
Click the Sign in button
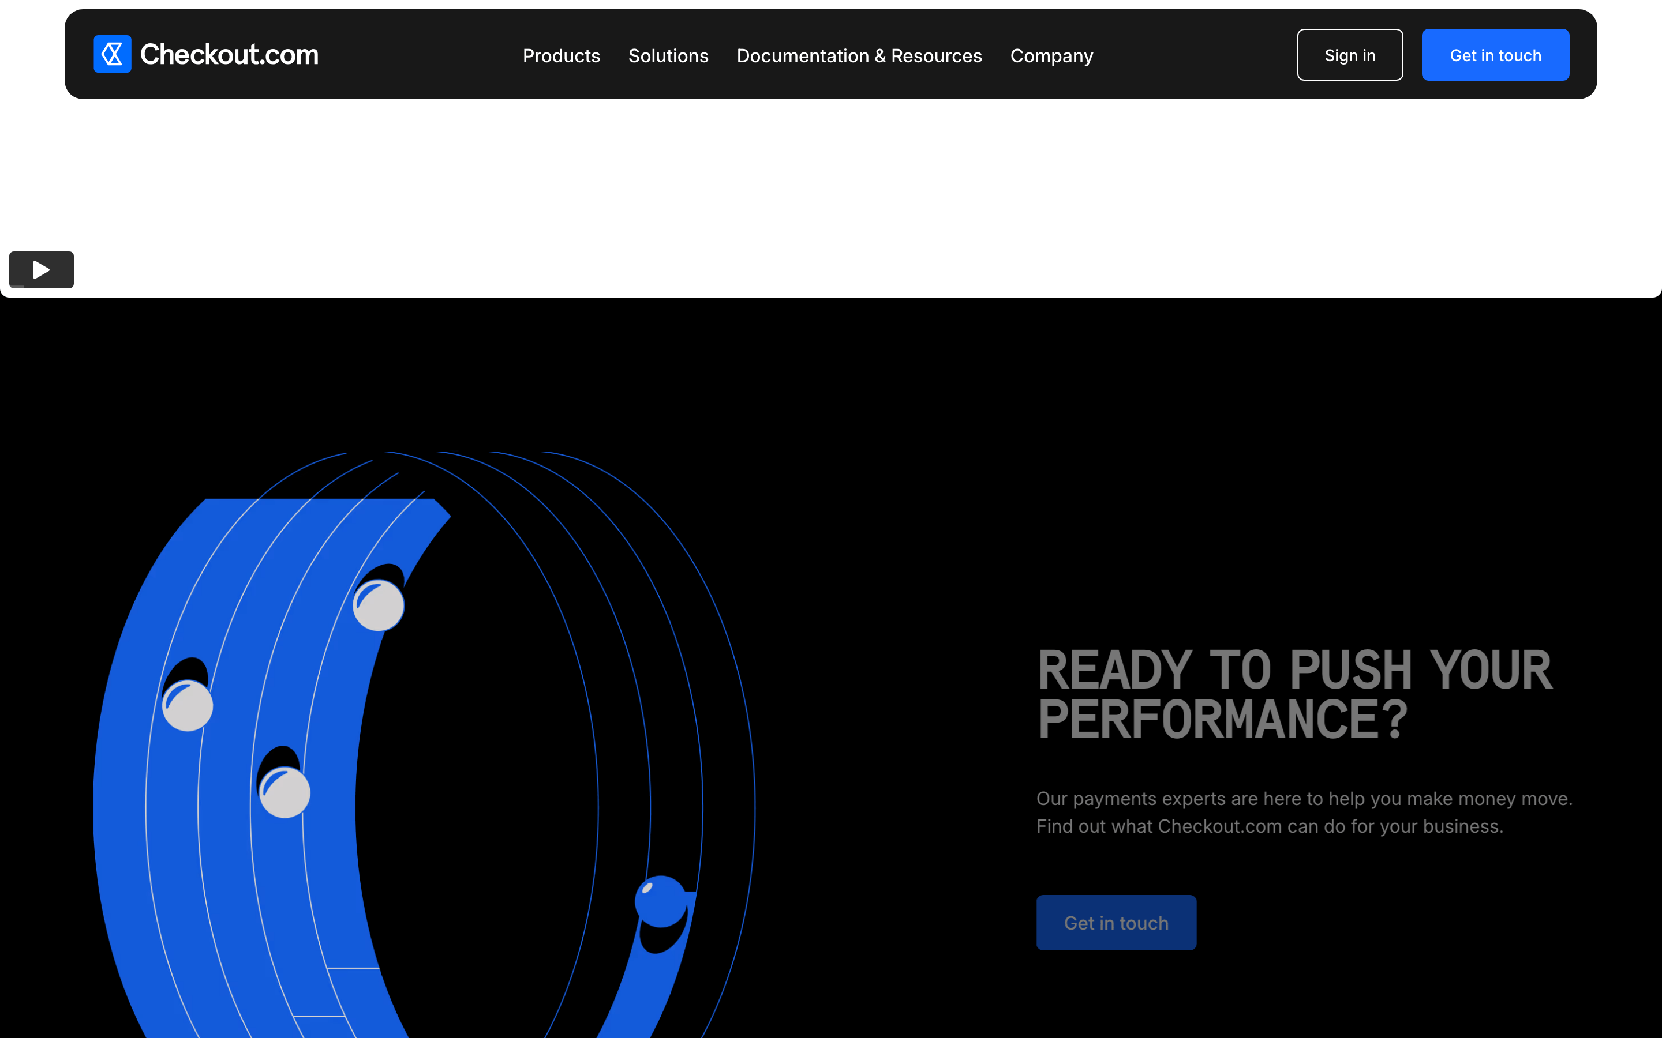[1350, 55]
